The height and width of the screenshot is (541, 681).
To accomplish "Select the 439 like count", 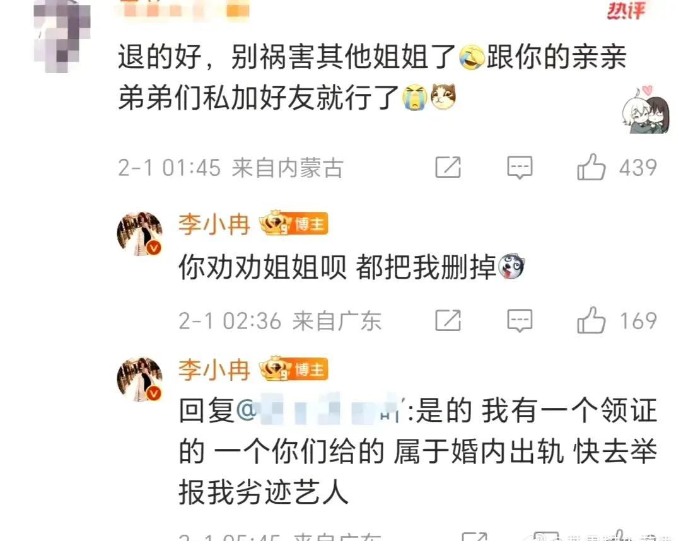I will [637, 168].
